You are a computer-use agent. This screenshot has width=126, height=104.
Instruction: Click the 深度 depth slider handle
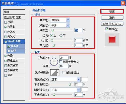[52, 30]
